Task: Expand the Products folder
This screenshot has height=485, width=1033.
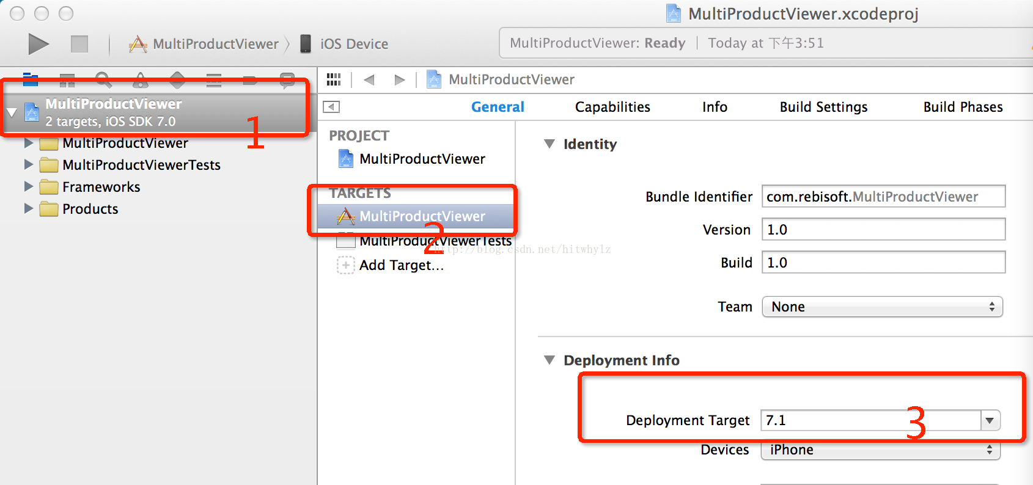Action: [x=28, y=209]
